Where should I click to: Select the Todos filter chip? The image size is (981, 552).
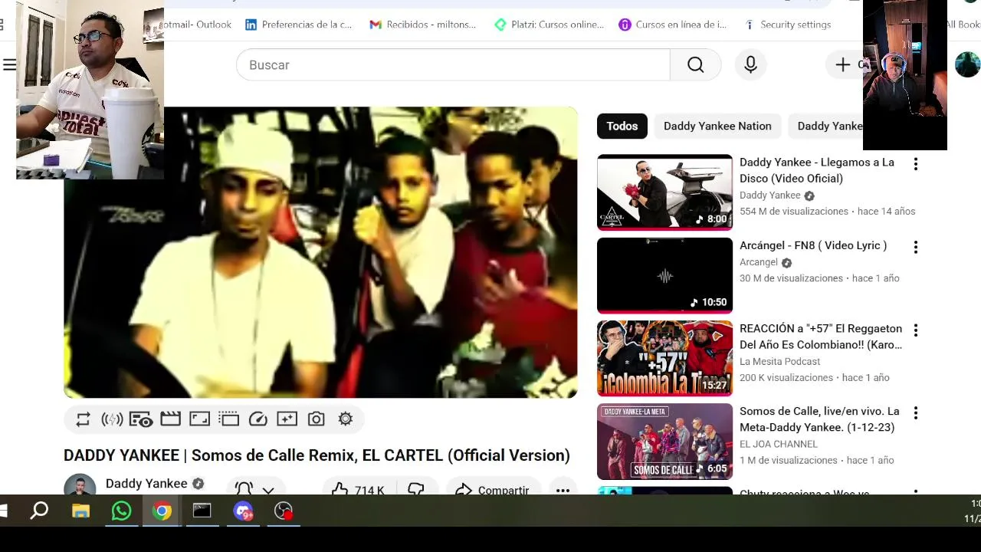(622, 126)
